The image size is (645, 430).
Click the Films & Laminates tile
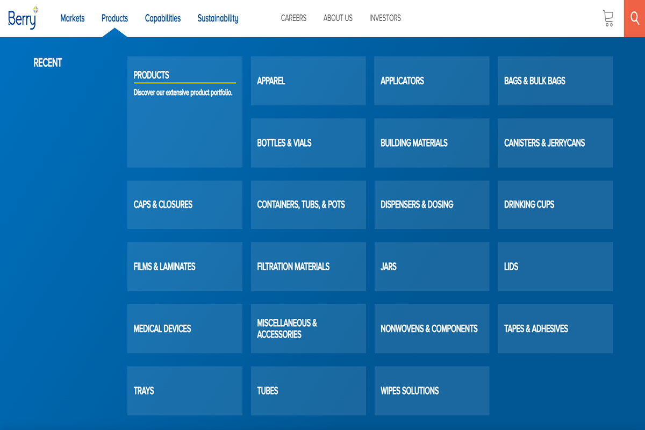pyautogui.click(x=184, y=267)
